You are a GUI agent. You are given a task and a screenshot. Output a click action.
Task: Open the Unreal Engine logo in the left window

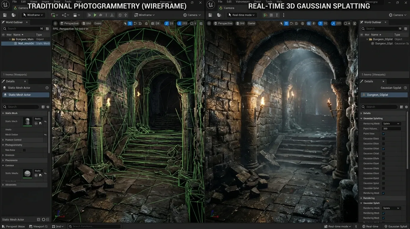[x=6, y=5]
